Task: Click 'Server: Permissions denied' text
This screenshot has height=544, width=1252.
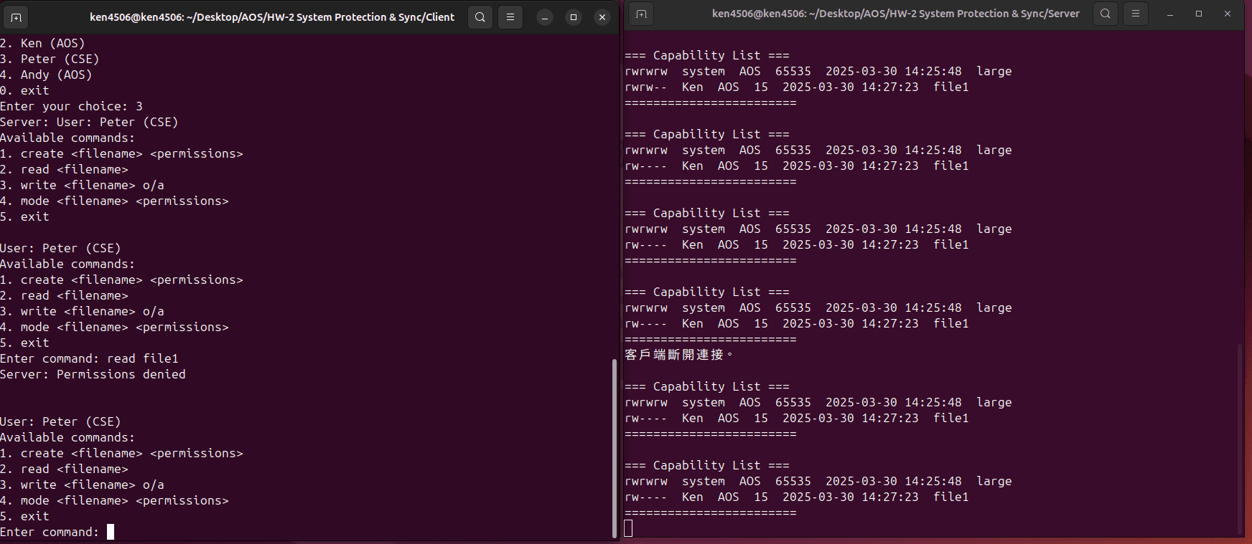Action: coord(93,374)
